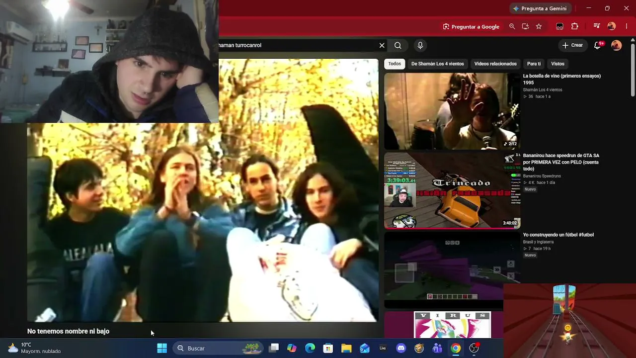Select the Videos relacionados chip

click(x=495, y=64)
